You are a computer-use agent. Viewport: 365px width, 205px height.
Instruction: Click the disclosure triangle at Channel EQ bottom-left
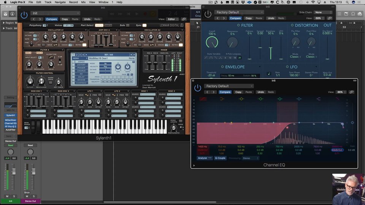[194, 166]
